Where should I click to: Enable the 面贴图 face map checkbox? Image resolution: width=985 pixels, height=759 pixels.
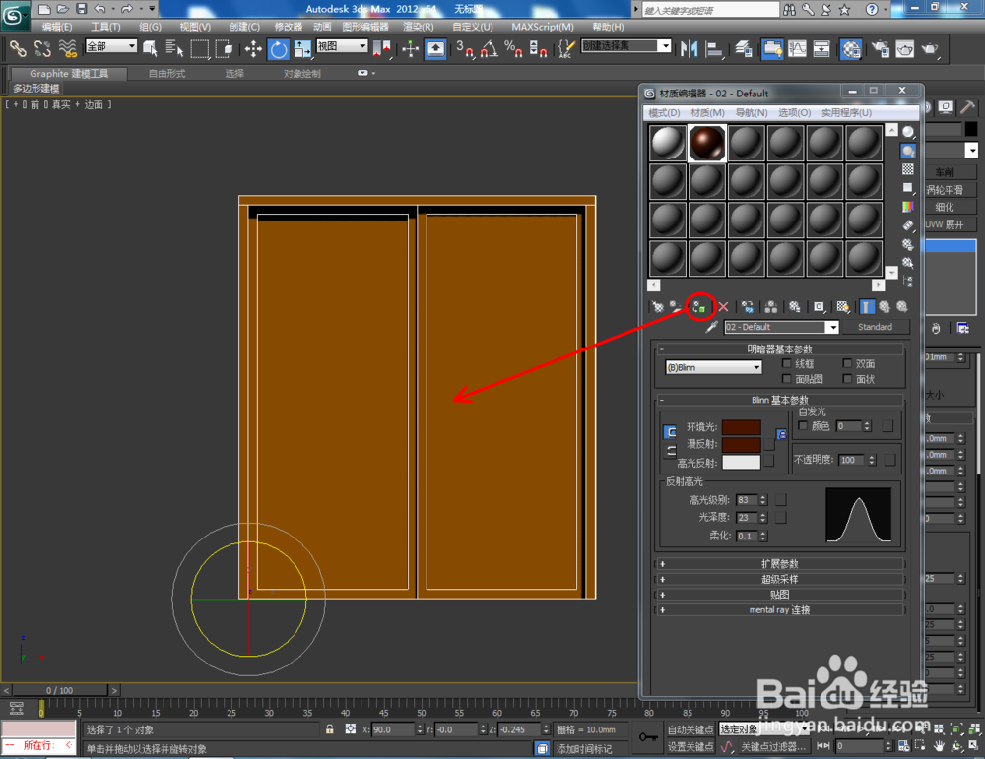pyautogui.click(x=786, y=379)
